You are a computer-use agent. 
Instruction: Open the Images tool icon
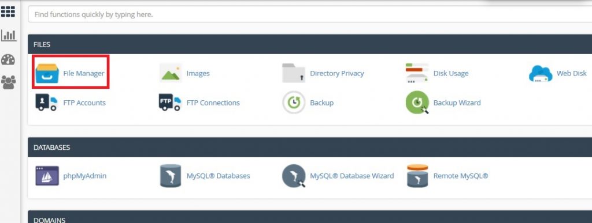click(171, 73)
